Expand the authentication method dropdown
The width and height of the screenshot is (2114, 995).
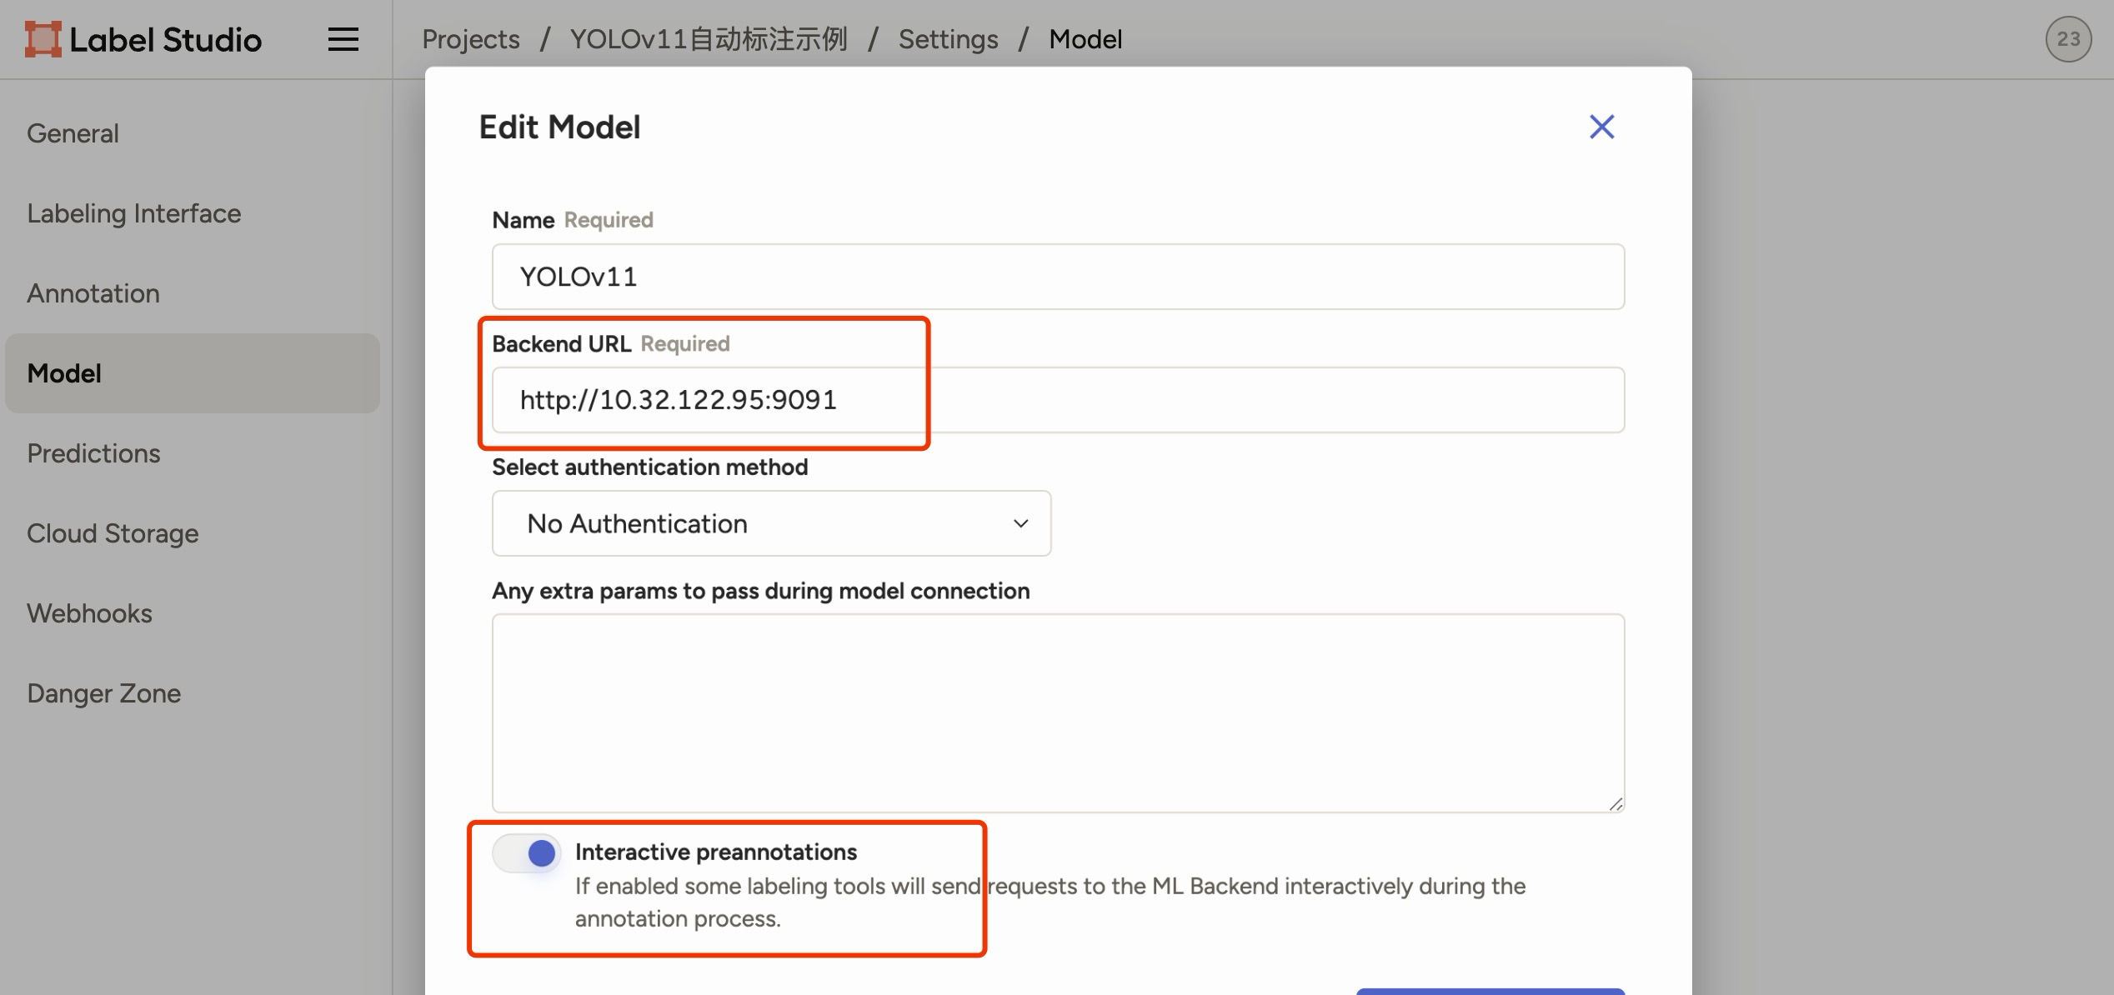pos(770,523)
